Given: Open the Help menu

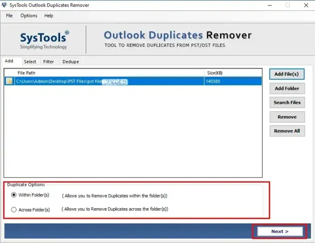Looking at the screenshot, I should tap(49, 16).
